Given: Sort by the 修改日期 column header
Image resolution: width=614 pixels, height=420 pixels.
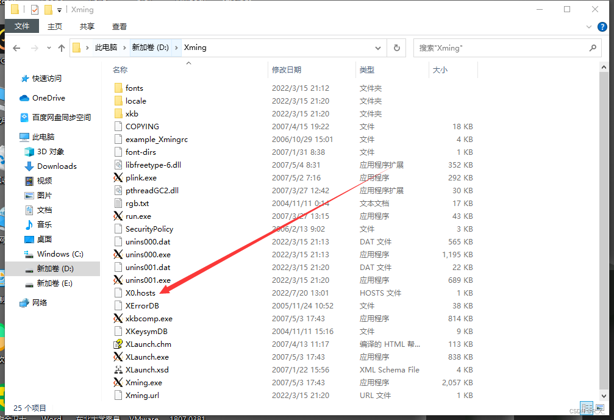Looking at the screenshot, I should [287, 69].
